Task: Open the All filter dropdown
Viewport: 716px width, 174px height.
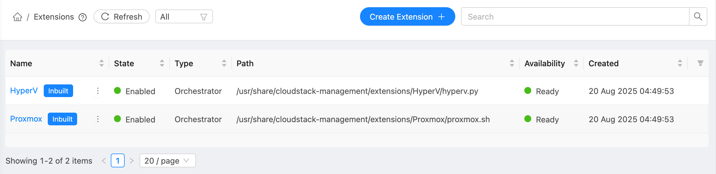Action: click(184, 16)
